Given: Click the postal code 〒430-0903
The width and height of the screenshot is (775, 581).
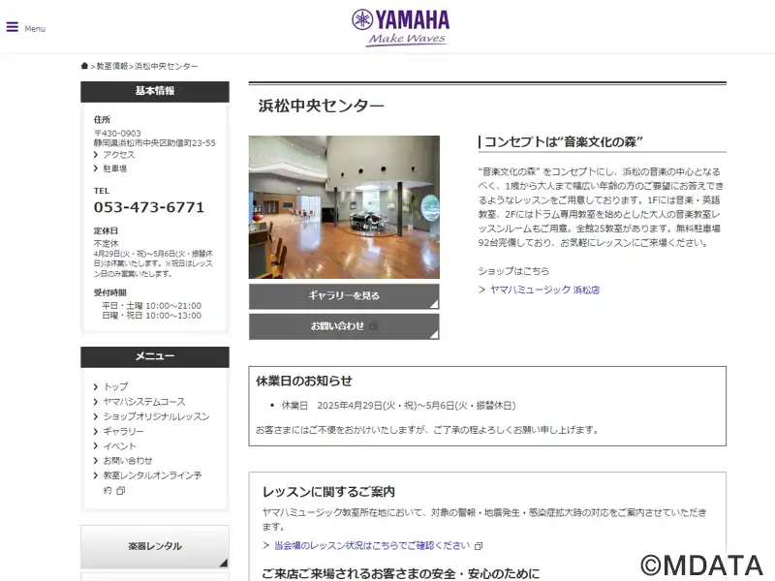Looking at the screenshot, I should click(117, 134).
